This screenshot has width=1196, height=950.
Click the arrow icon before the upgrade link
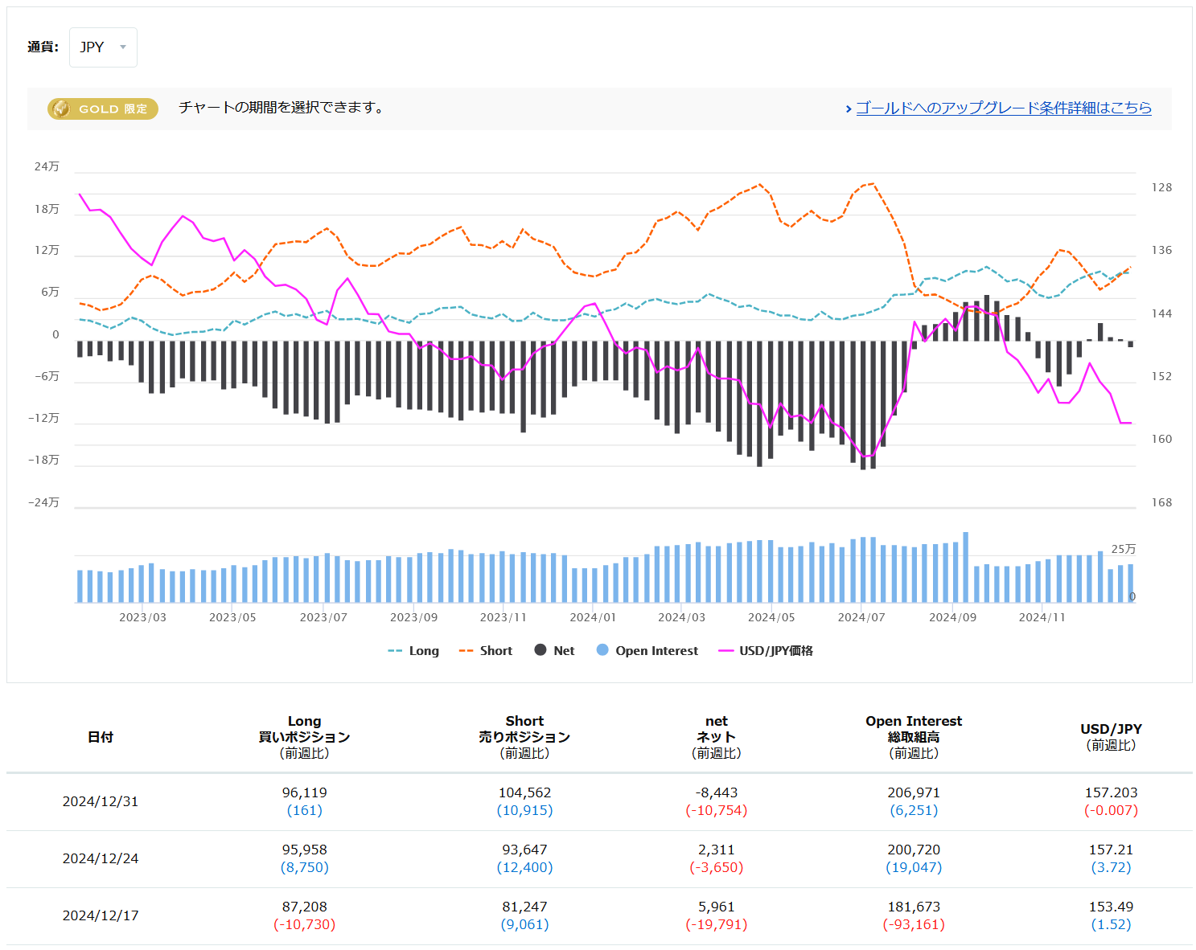(849, 109)
